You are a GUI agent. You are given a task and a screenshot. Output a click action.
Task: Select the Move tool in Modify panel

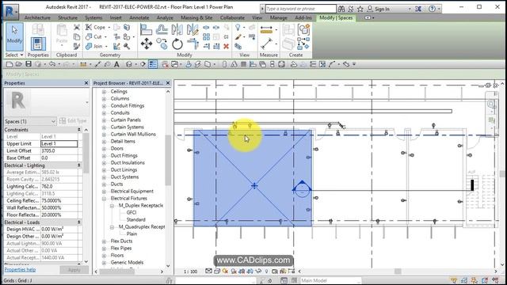[146, 44]
